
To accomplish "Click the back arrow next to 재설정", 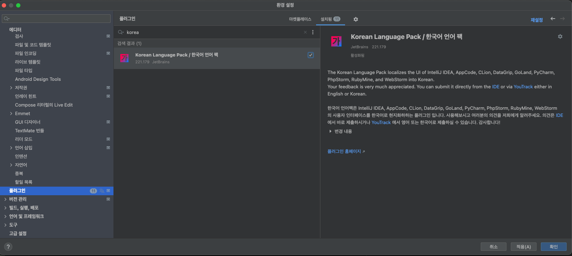I will [553, 19].
